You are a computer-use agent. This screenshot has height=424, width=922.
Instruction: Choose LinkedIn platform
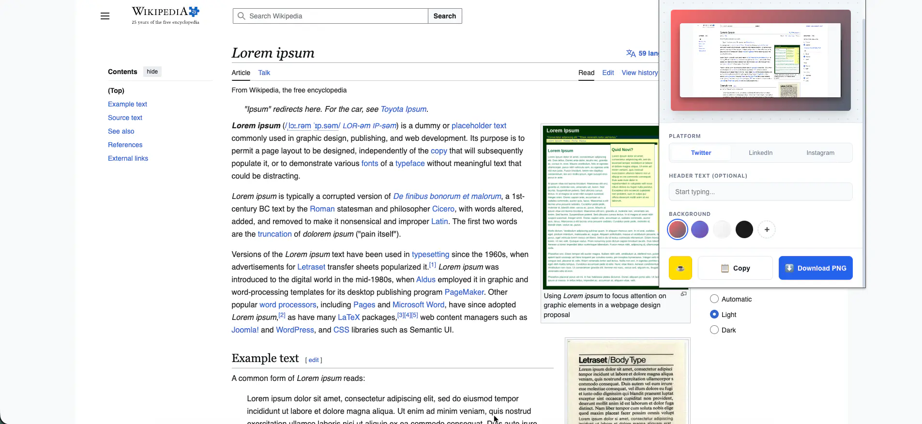click(760, 152)
